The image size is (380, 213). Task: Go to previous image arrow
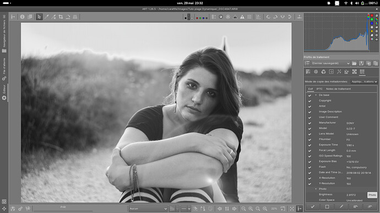pyautogui.click(x=220, y=209)
